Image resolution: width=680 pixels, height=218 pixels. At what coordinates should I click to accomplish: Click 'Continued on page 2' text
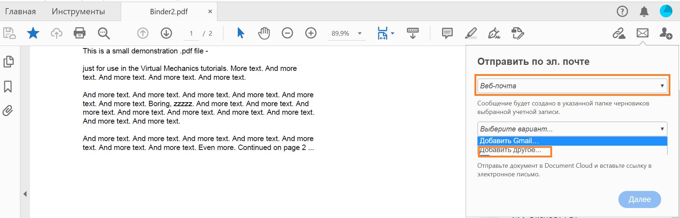click(x=272, y=147)
